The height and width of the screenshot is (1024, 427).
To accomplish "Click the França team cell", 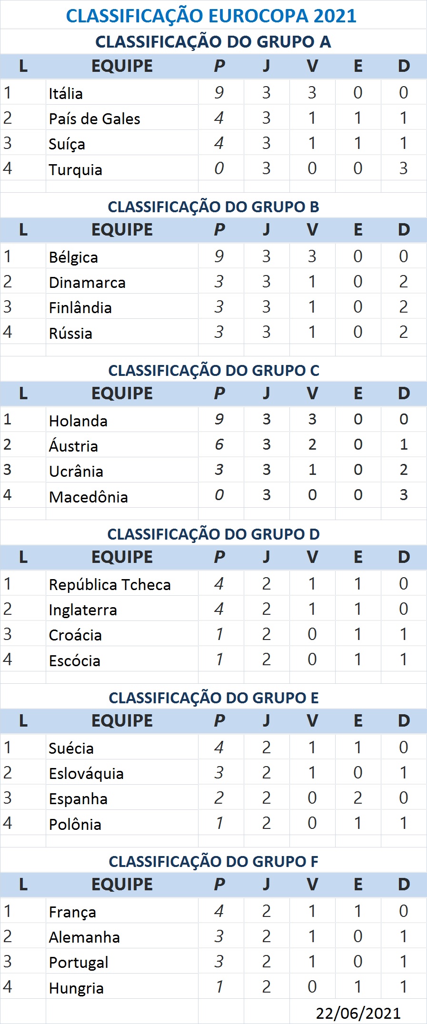I will (122, 911).
